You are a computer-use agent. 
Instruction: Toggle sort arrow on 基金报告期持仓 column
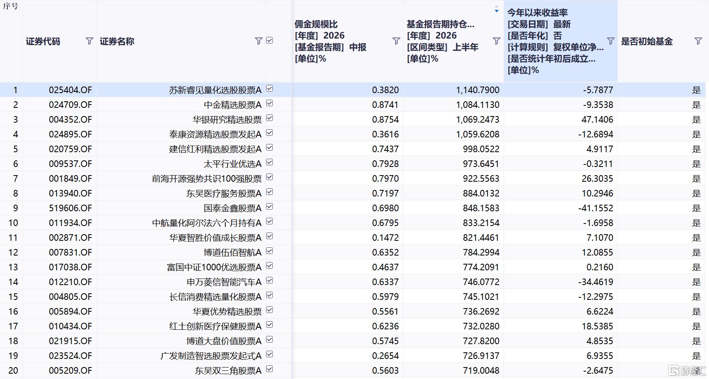point(496,9)
